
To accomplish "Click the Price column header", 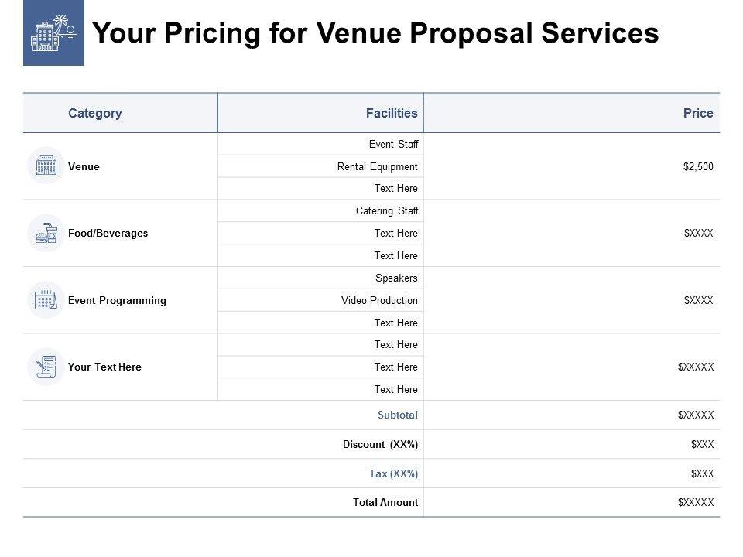I will click(698, 113).
